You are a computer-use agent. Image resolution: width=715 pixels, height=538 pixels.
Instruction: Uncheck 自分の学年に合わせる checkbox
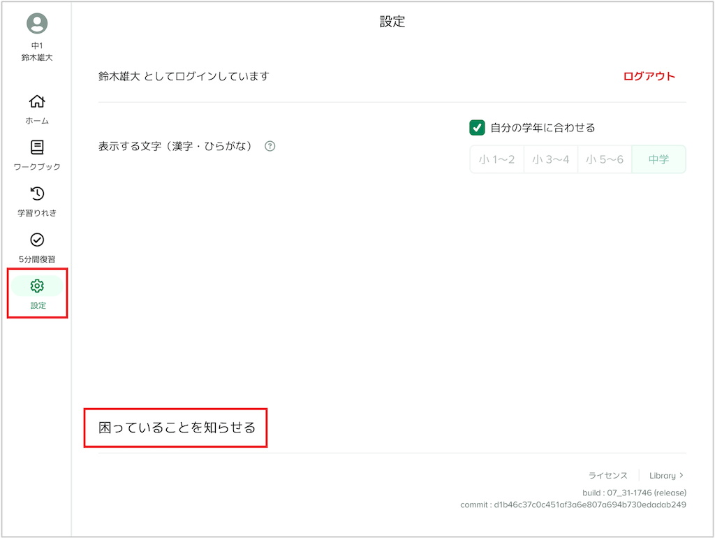pyautogui.click(x=477, y=128)
